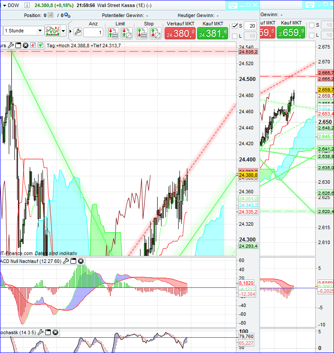Click the 2.648,2 price label in the right chart
Screen dimensions: 334x353
[x=326, y=128]
